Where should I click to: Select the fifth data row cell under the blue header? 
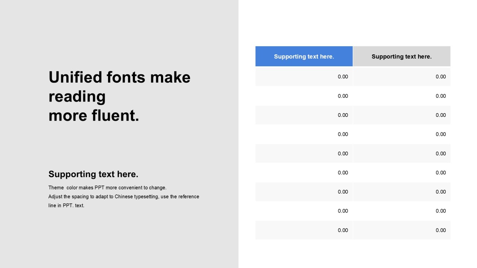(x=304, y=153)
